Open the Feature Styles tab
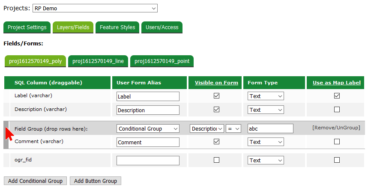 117,27
